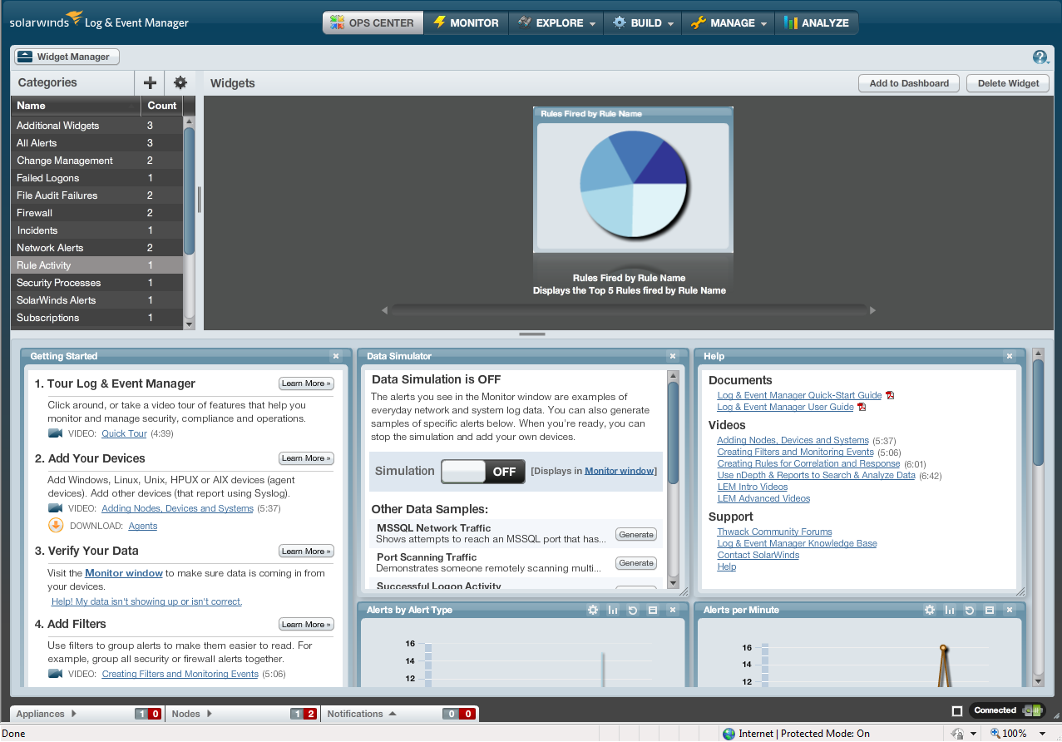Image resolution: width=1062 pixels, height=742 pixels.
Task: Refresh the Alerts per Minute widget
Action: 969,610
